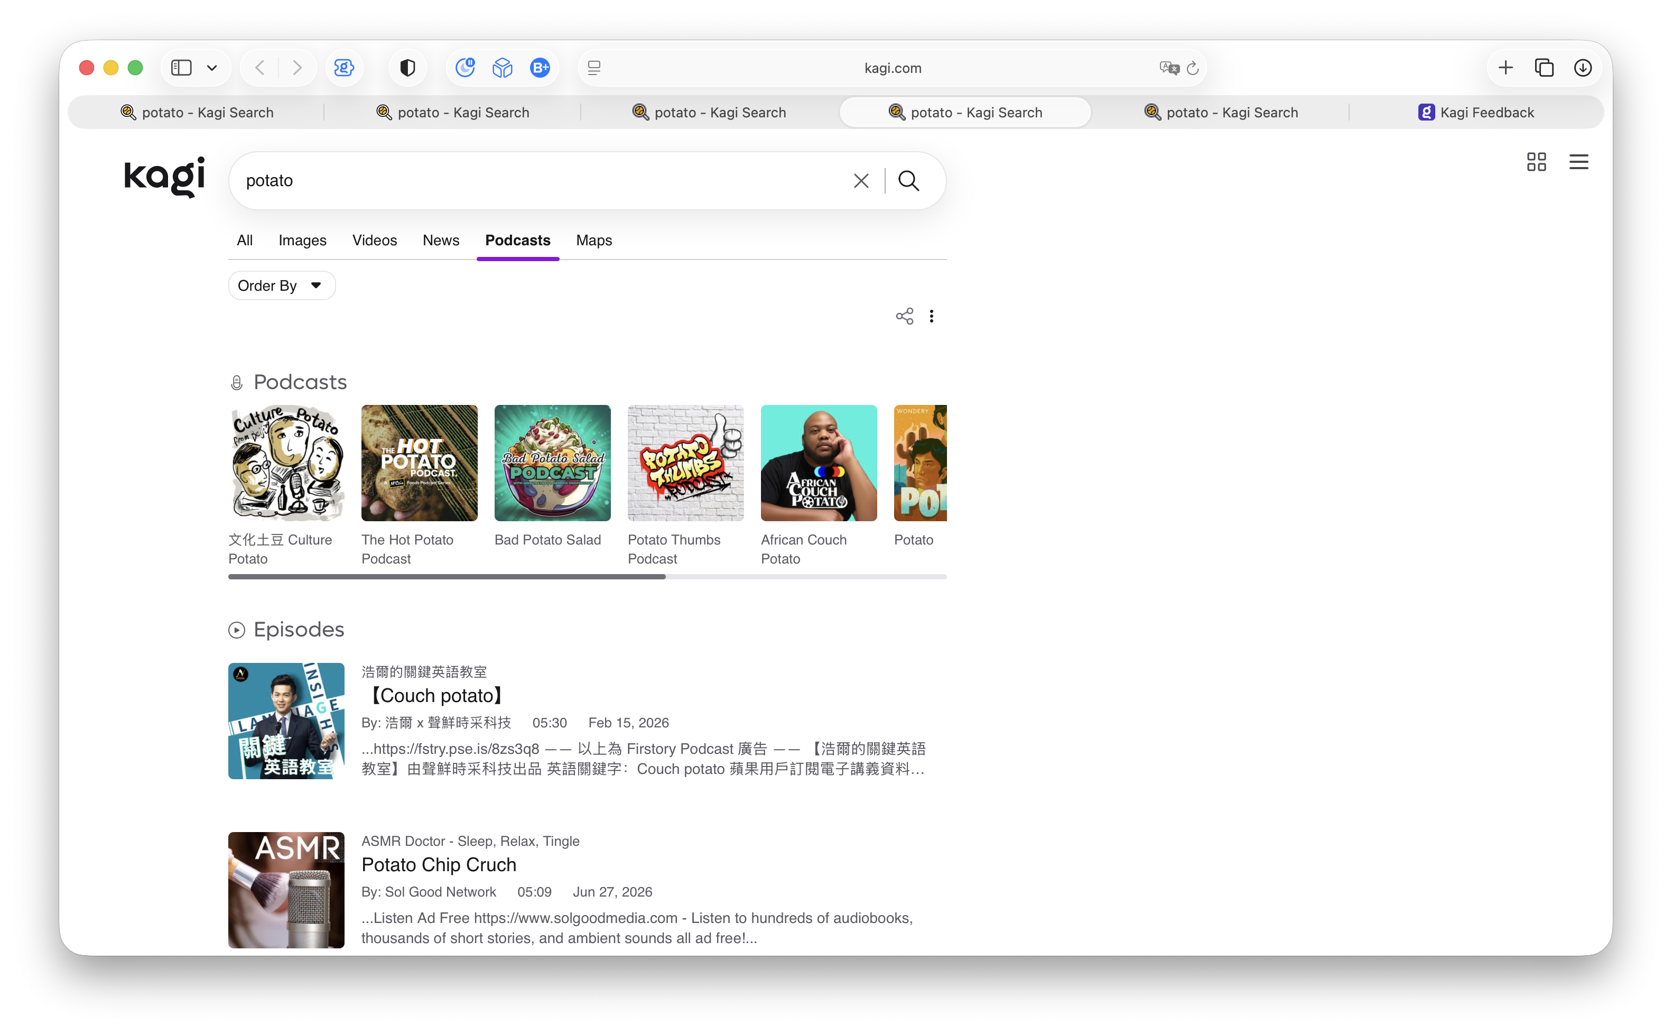This screenshot has width=1672, height=1034.
Task: Click the By: Sol Good Network byline
Action: 429,892
